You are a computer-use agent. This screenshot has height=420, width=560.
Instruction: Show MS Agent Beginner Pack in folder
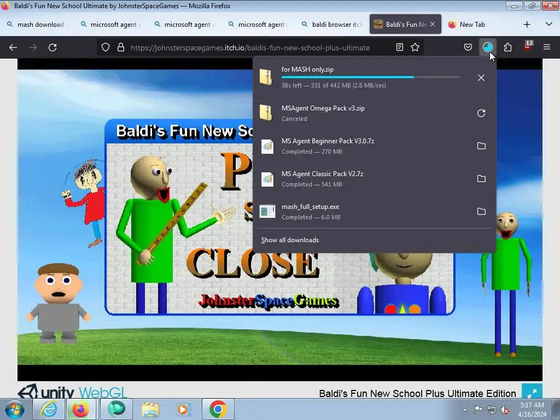(481, 145)
